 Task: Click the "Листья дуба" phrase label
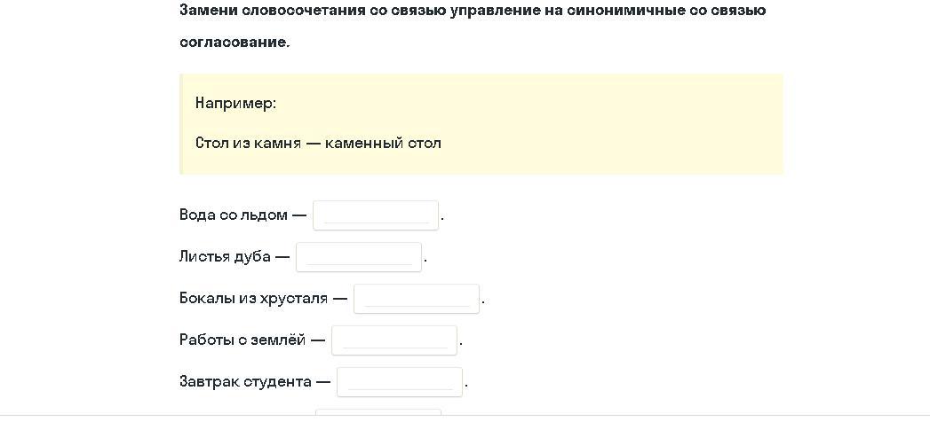coord(225,257)
